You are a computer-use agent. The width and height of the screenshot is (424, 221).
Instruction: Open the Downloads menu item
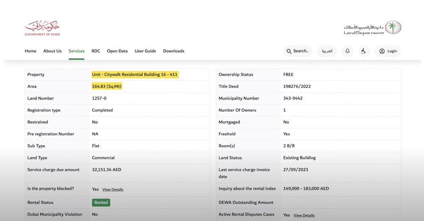(173, 51)
